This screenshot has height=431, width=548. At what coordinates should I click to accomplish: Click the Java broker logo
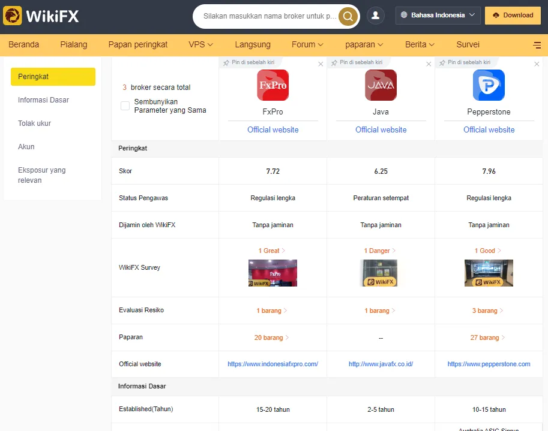pyautogui.click(x=381, y=85)
